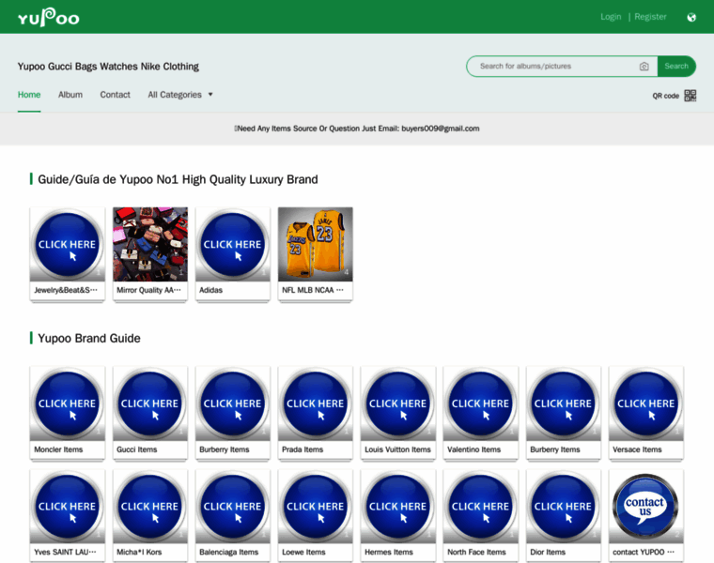Open Yves SAINT LAU album
The image size is (714, 563).
(x=68, y=507)
